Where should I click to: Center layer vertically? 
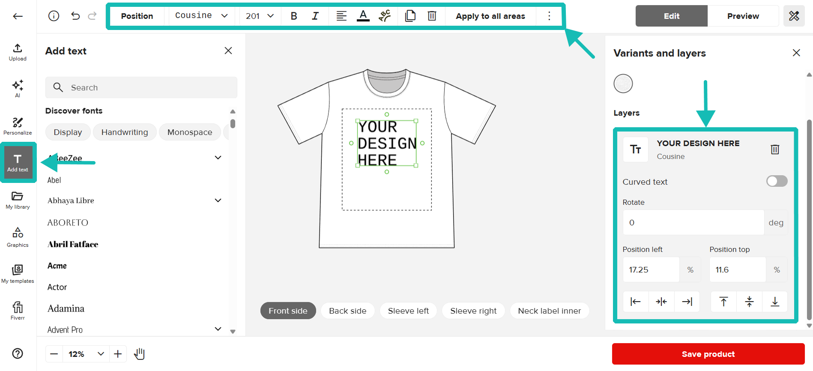(749, 302)
